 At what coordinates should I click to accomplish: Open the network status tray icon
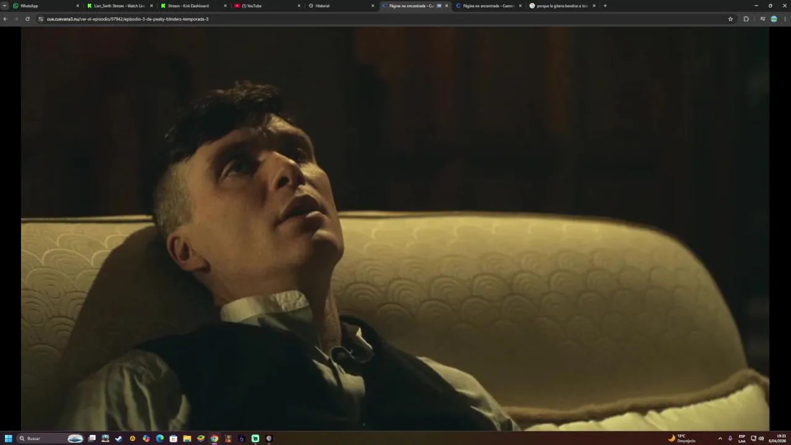(x=753, y=438)
